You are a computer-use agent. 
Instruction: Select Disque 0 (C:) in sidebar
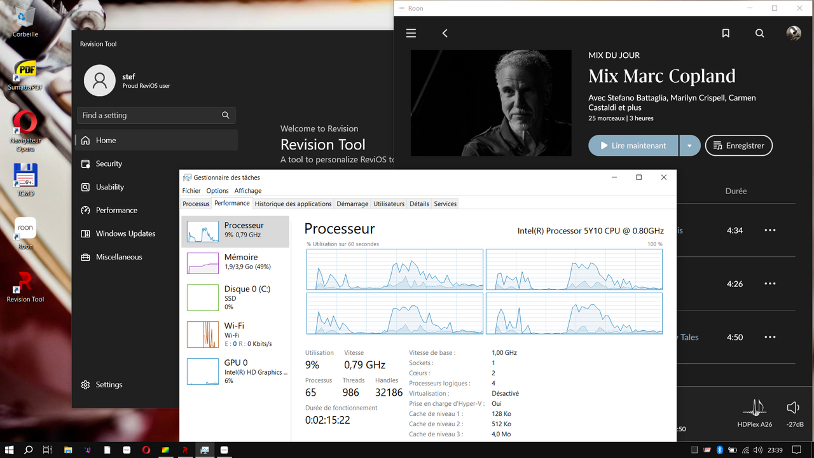tap(236, 297)
